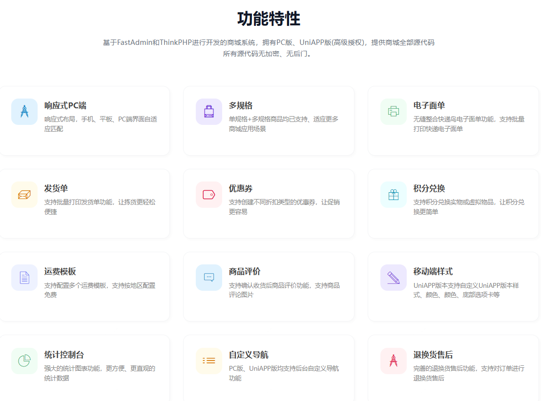This screenshot has width=541, height=401.
Task: Select the 优惠券 heading text
Action: (241, 189)
